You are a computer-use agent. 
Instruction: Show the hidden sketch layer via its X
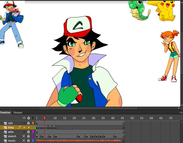24,136
